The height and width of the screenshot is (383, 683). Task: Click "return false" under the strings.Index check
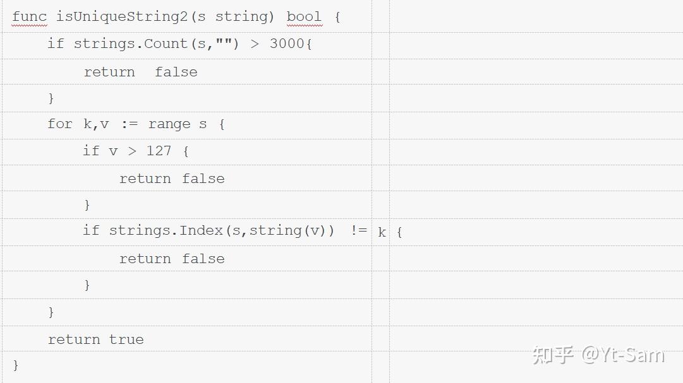click(x=172, y=259)
